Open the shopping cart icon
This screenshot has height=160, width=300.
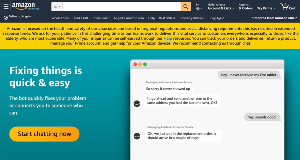point(284,6)
